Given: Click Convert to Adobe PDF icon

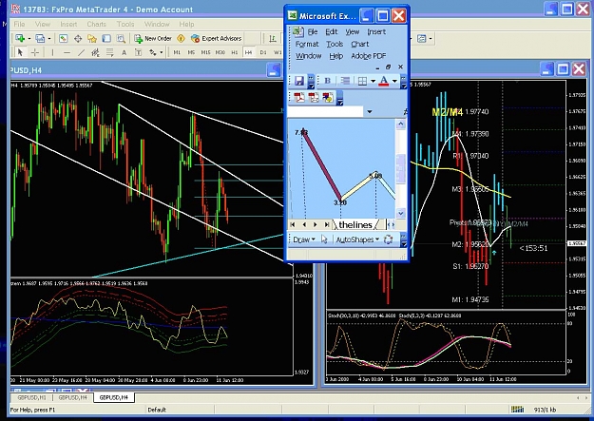Looking at the screenshot, I should point(299,97).
